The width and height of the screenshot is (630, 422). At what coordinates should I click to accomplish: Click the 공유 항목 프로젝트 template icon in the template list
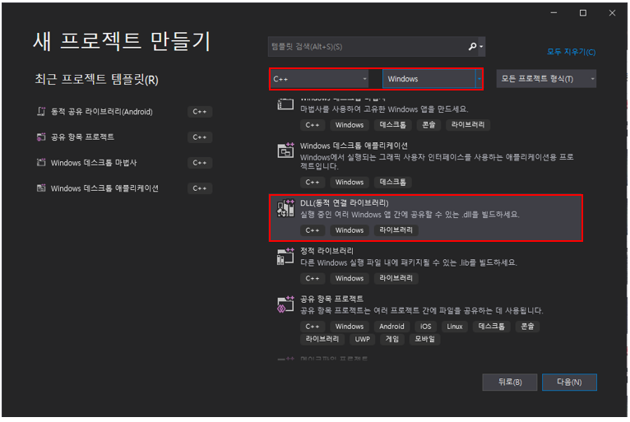pos(285,304)
